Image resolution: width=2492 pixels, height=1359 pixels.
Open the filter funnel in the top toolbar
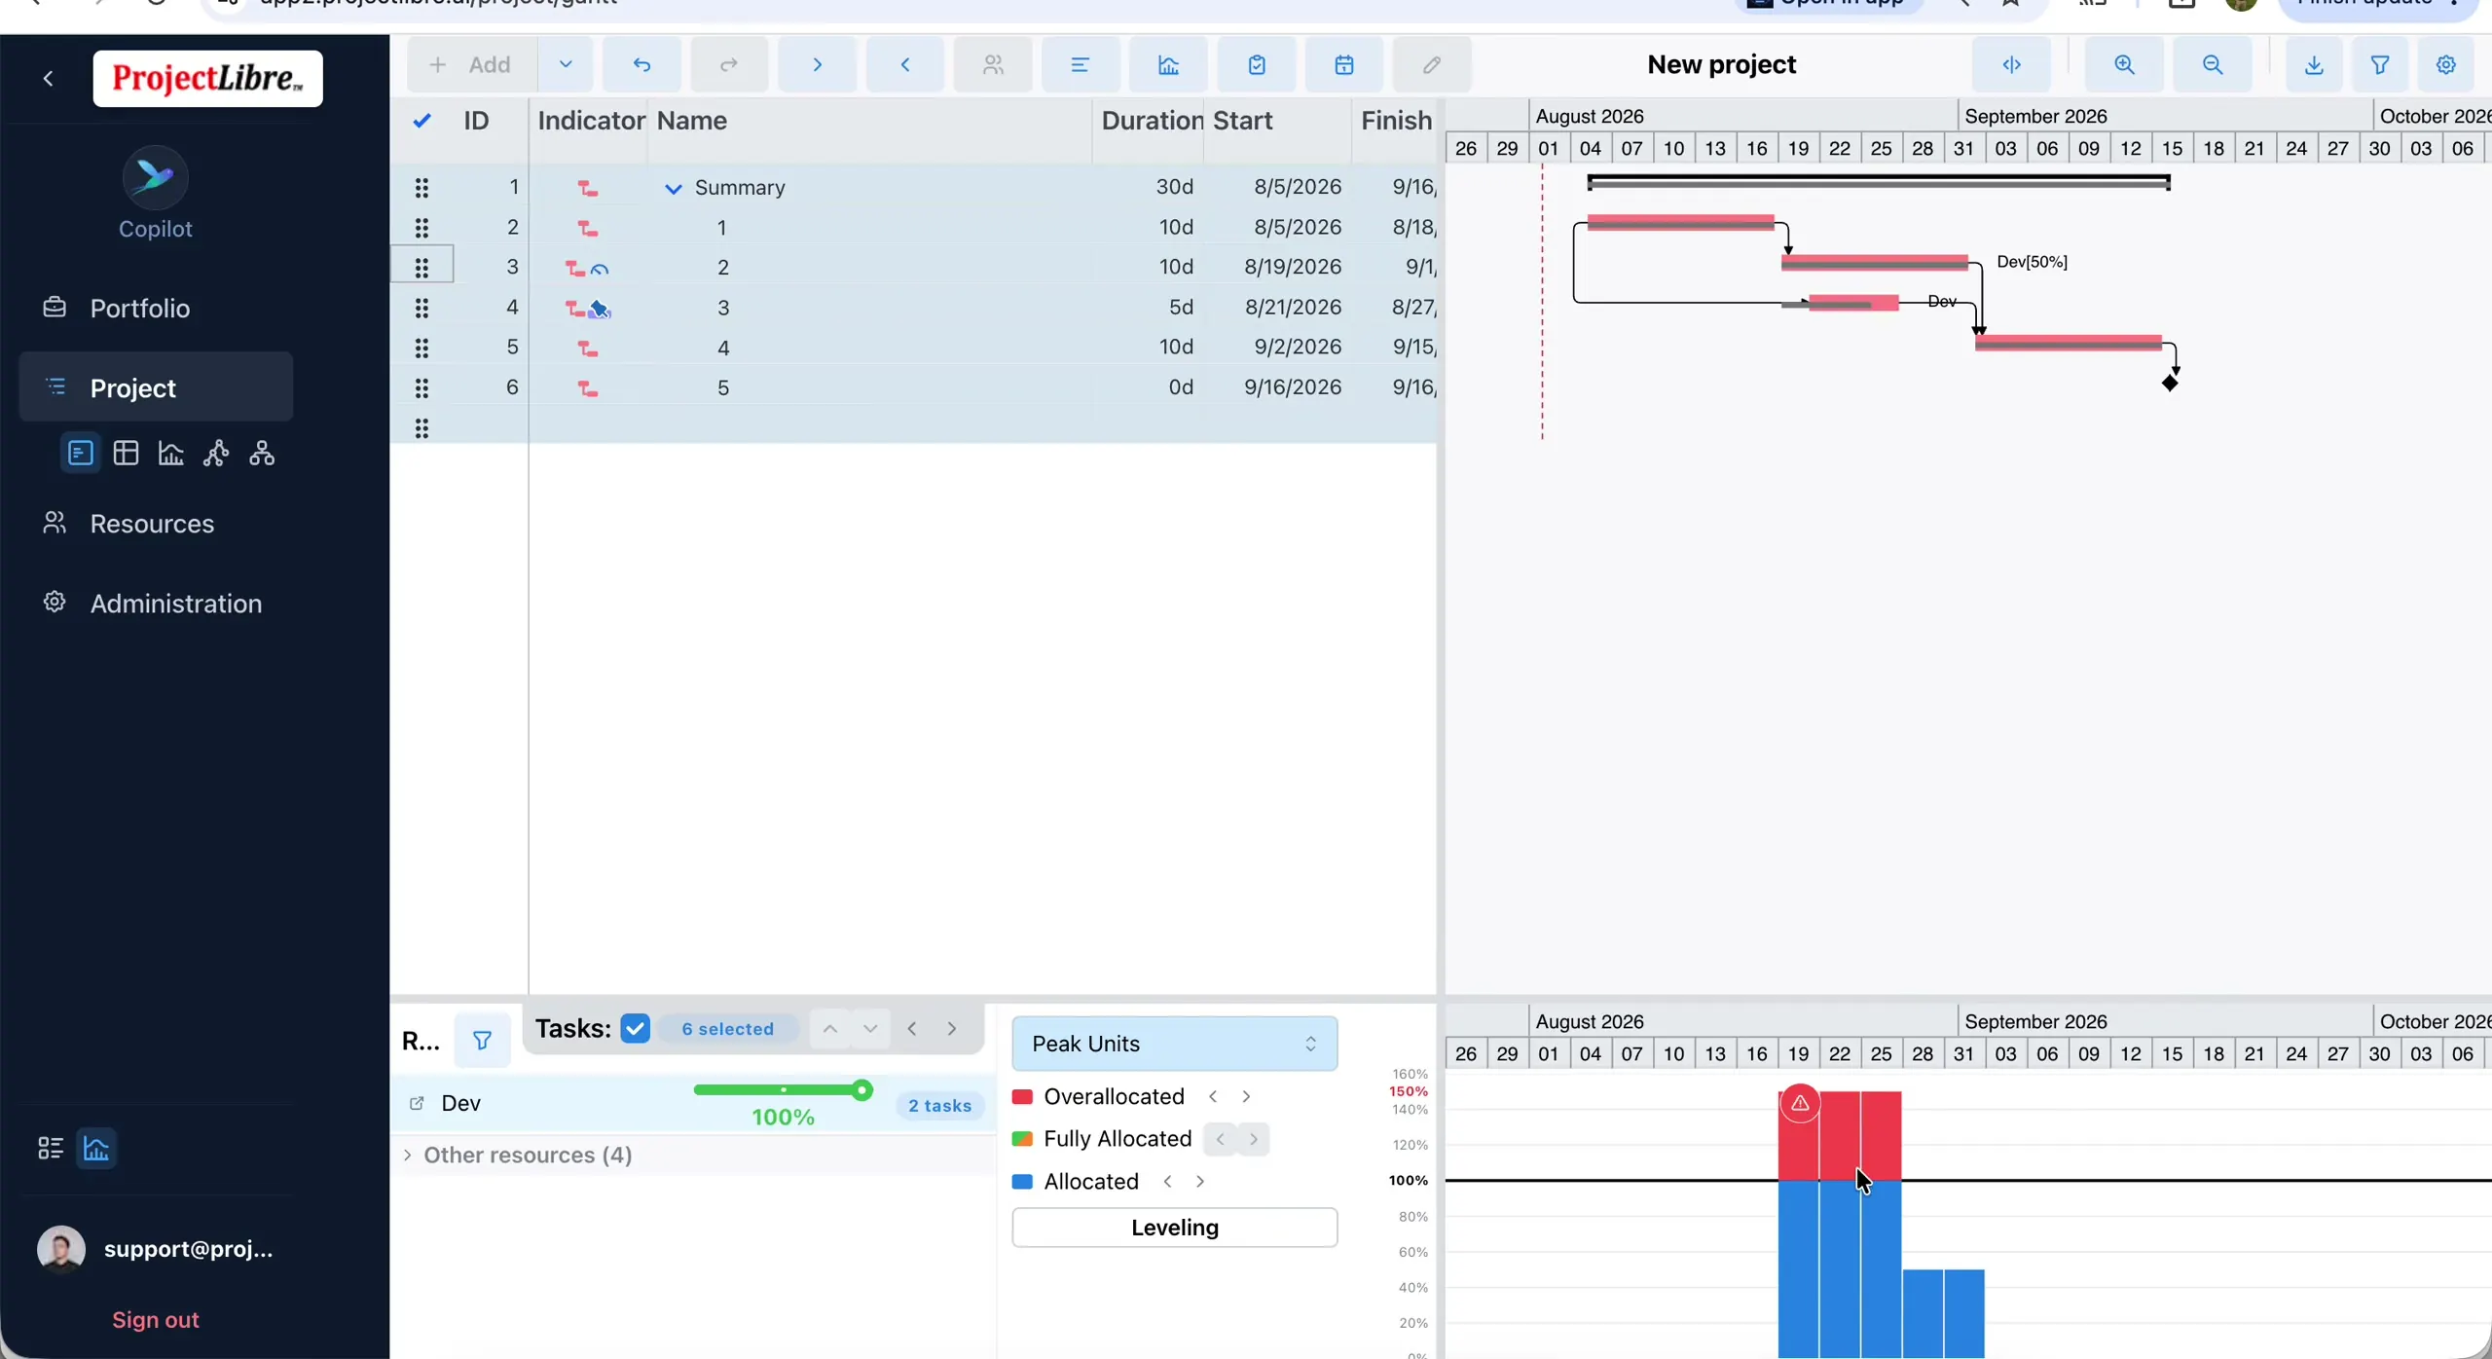[x=2380, y=65]
